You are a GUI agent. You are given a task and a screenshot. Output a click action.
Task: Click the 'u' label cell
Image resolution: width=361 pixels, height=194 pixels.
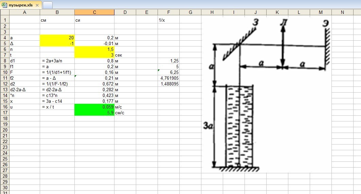click(25, 107)
